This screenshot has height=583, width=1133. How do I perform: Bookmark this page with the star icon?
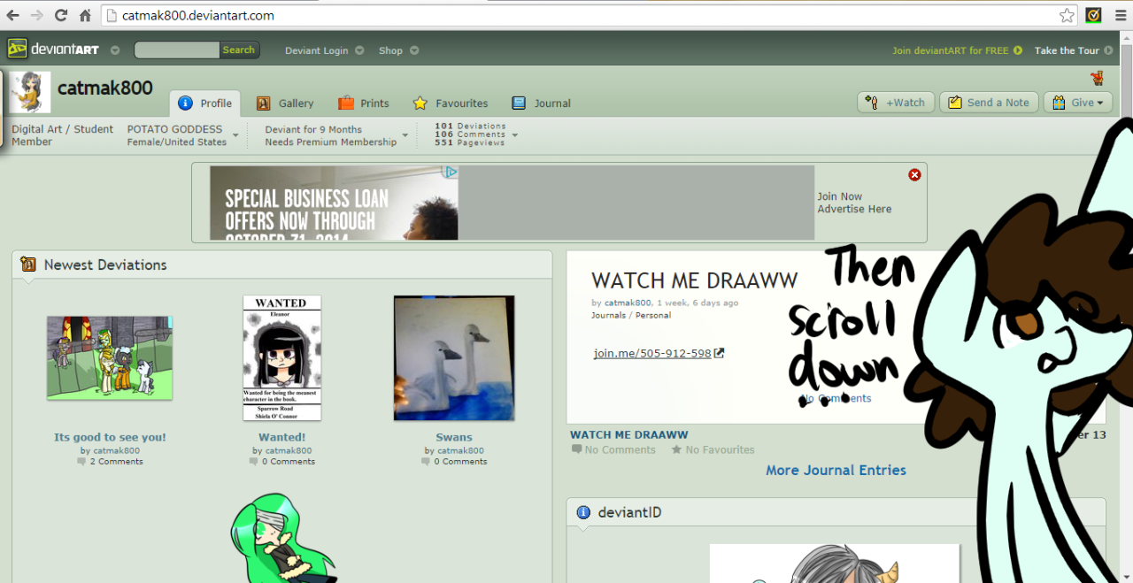(1067, 15)
